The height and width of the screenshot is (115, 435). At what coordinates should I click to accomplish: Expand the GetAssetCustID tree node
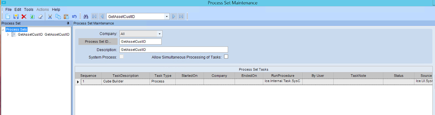tap(8, 34)
